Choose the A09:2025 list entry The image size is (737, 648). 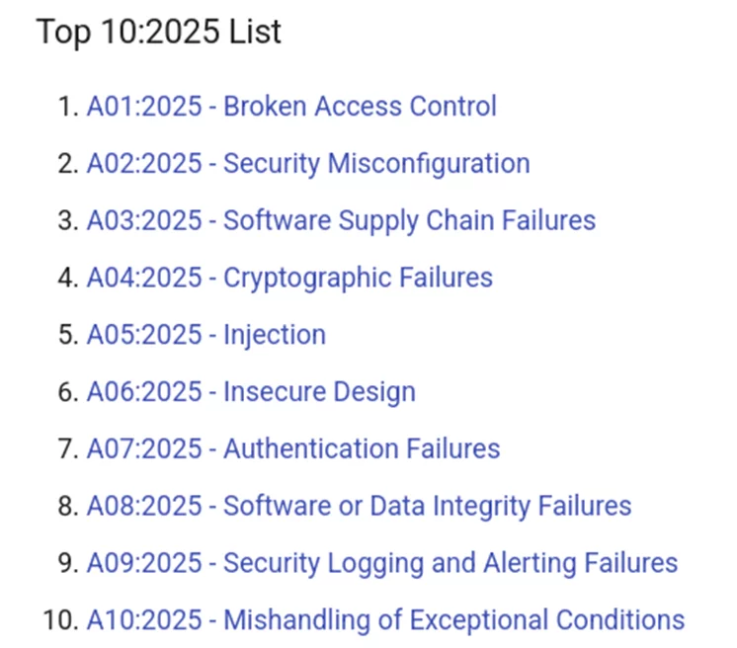144,564
